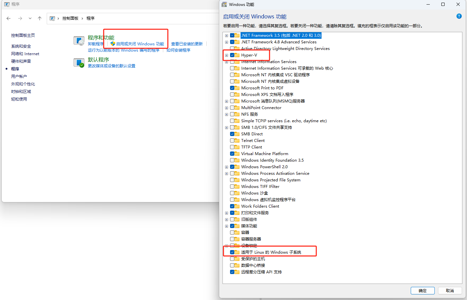The width and height of the screenshot is (467, 300).
Task: Uncheck the SMB Direct checkbox
Action: click(x=232, y=134)
